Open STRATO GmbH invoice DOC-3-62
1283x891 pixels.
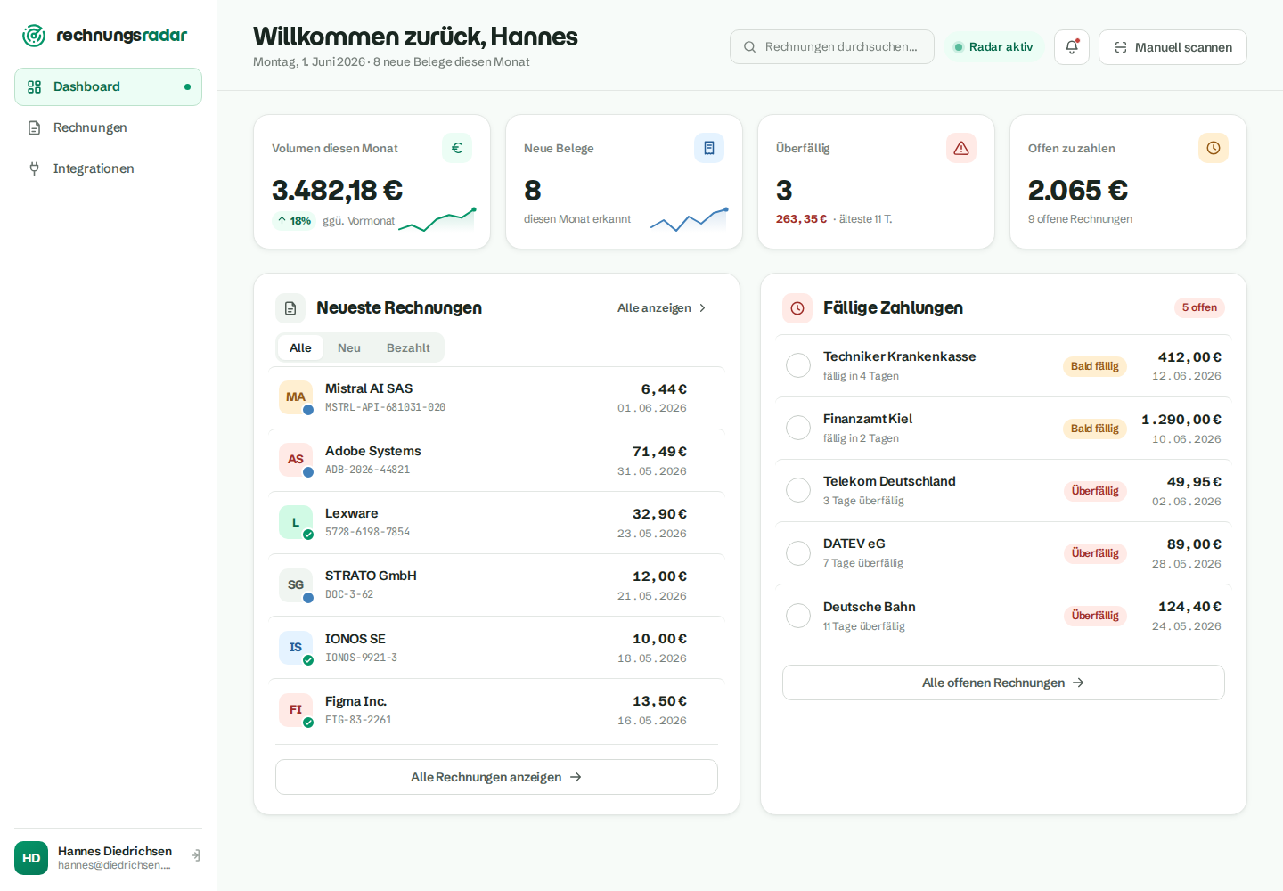496,585
